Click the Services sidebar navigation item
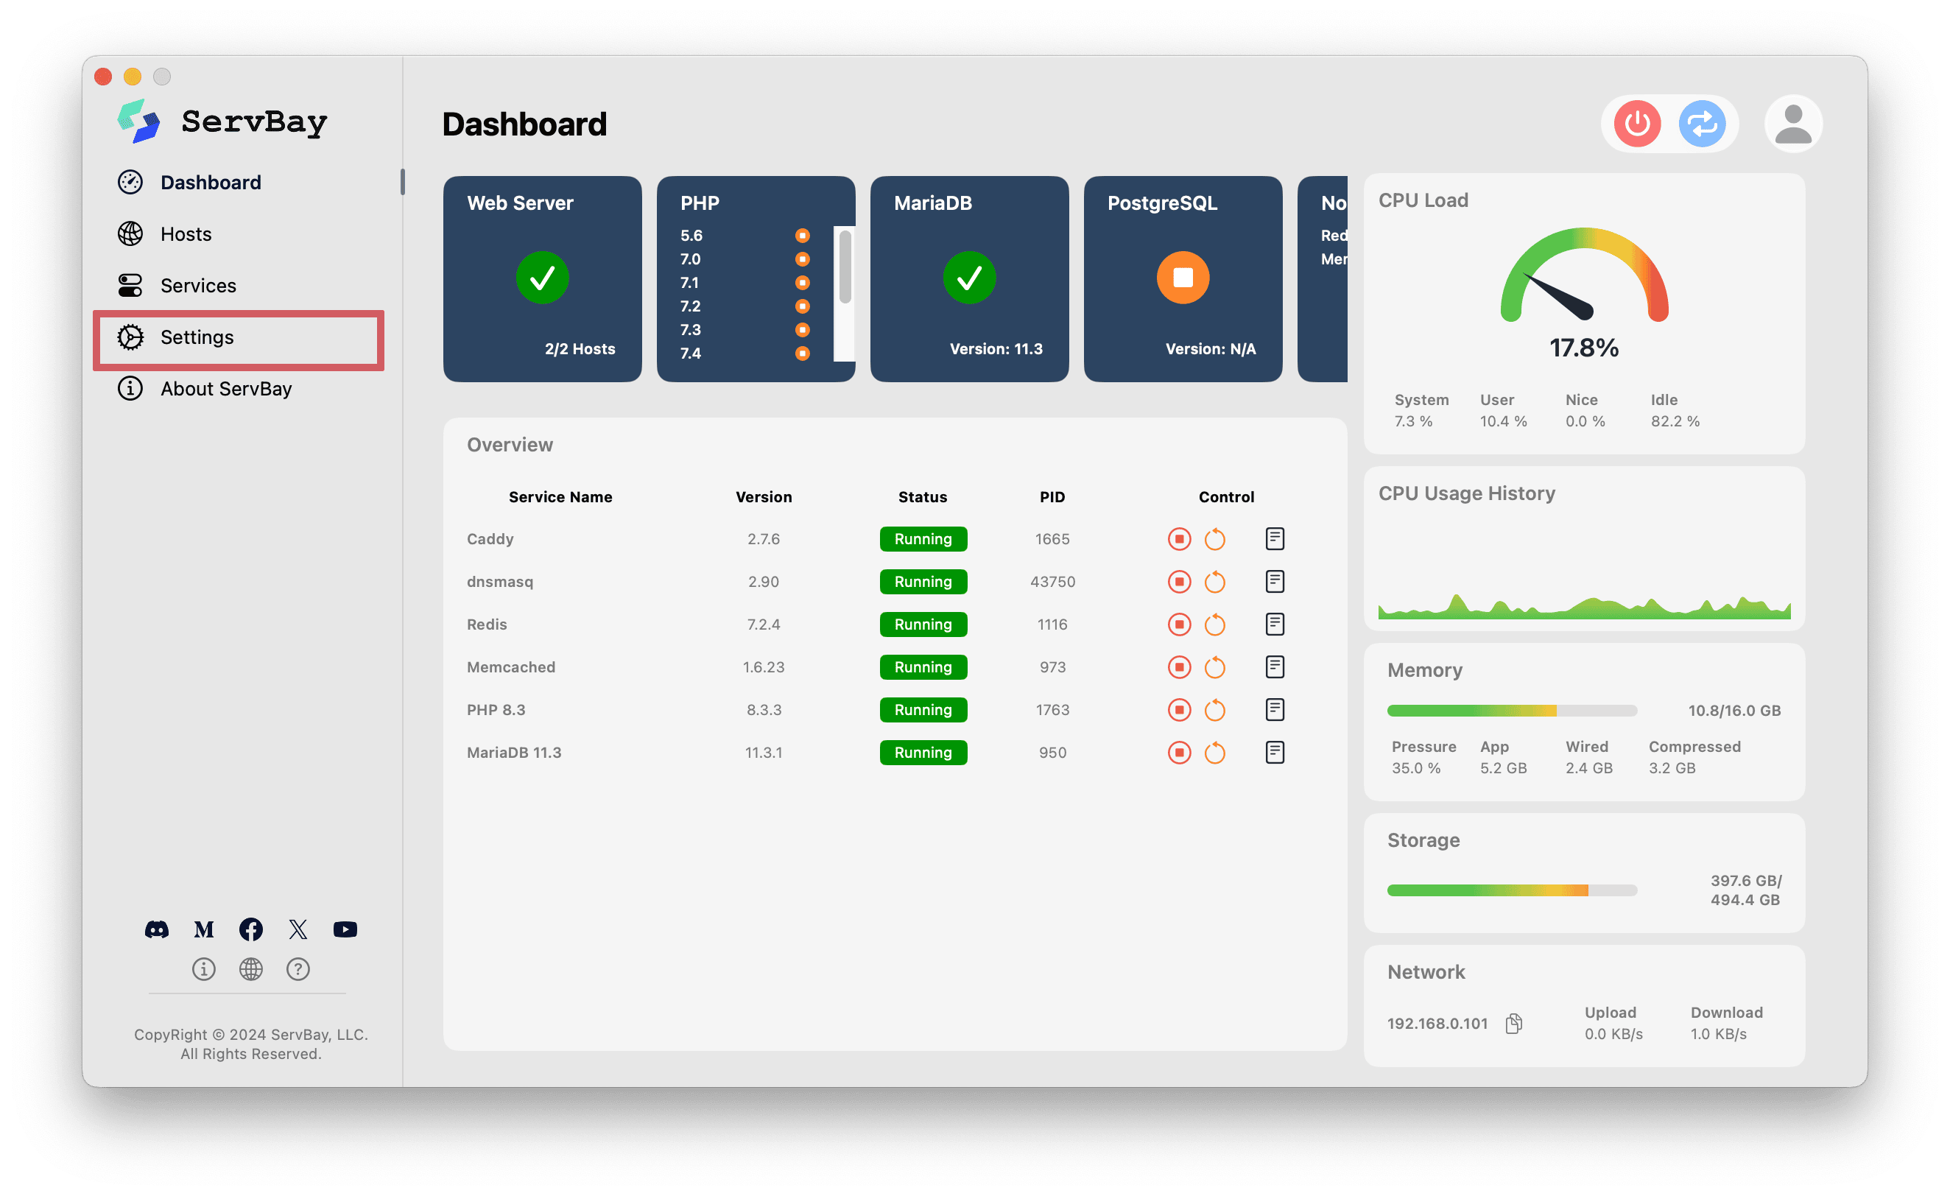This screenshot has height=1196, width=1950. click(197, 286)
